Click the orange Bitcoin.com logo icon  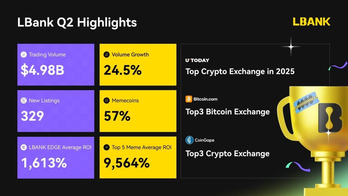coord(189,99)
